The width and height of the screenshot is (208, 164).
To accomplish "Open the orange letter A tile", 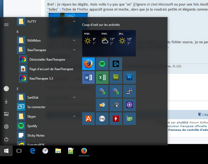I will click(88, 119).
